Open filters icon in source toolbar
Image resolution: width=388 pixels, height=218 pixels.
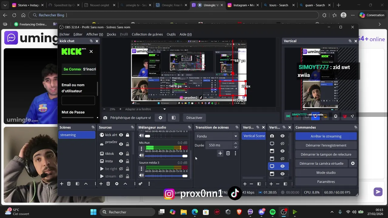(x=173, y=118)
